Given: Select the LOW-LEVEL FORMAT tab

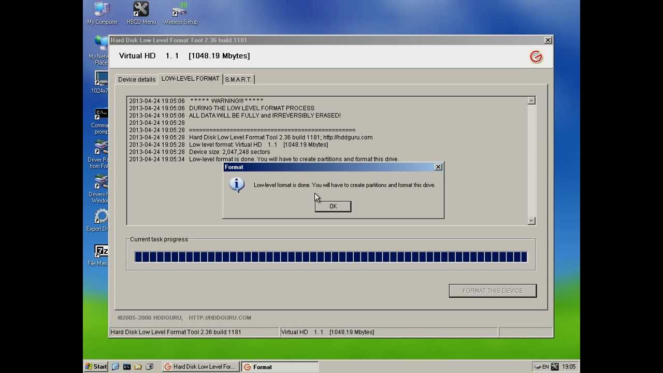Looking at the screenshot, I should (190, 78).
